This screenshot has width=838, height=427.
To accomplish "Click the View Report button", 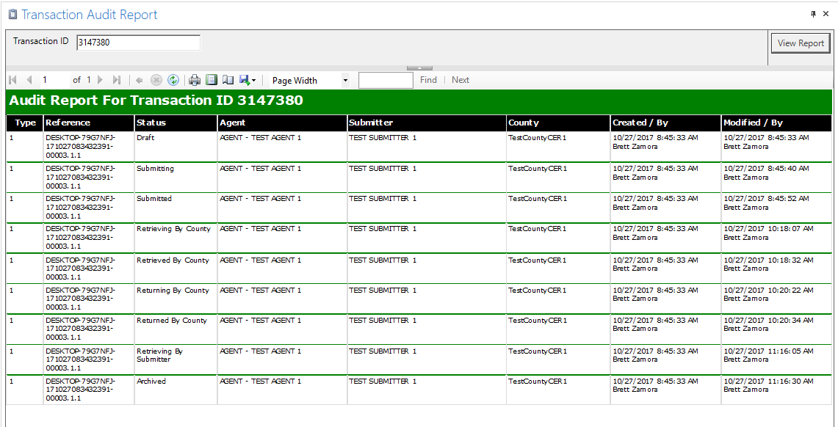I will (801, 43).
